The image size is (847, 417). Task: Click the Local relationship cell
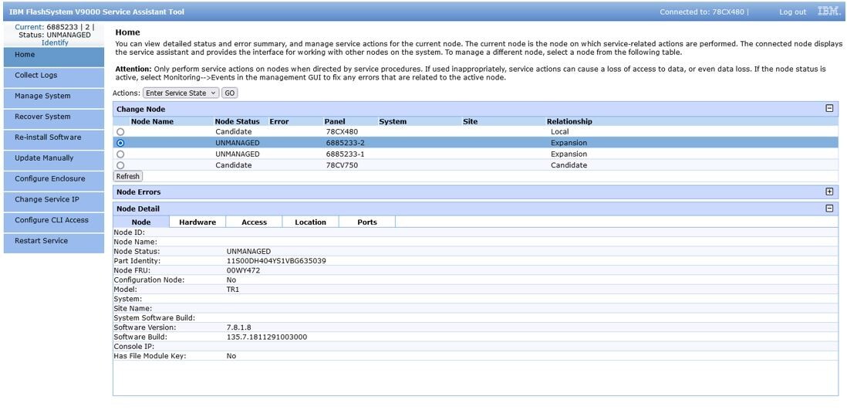pyautogui.click(x=559, y=131)
